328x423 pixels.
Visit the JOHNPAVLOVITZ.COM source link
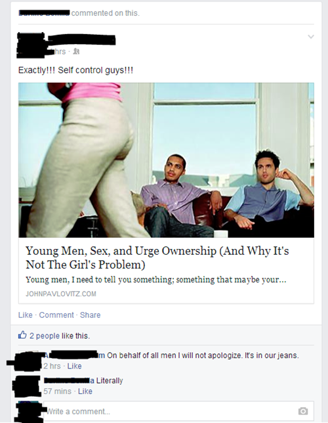point(61,294)
